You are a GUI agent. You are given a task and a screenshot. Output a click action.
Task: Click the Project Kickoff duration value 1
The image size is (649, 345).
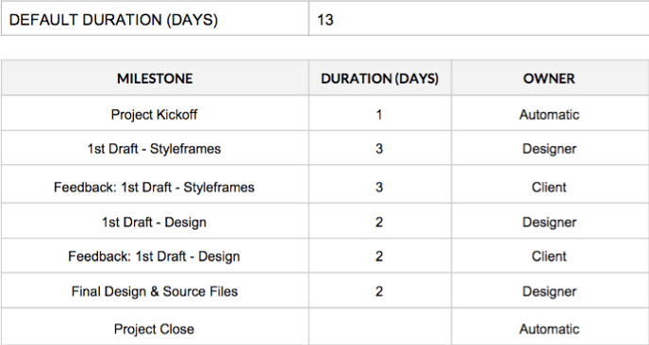(x=378, y=115)
